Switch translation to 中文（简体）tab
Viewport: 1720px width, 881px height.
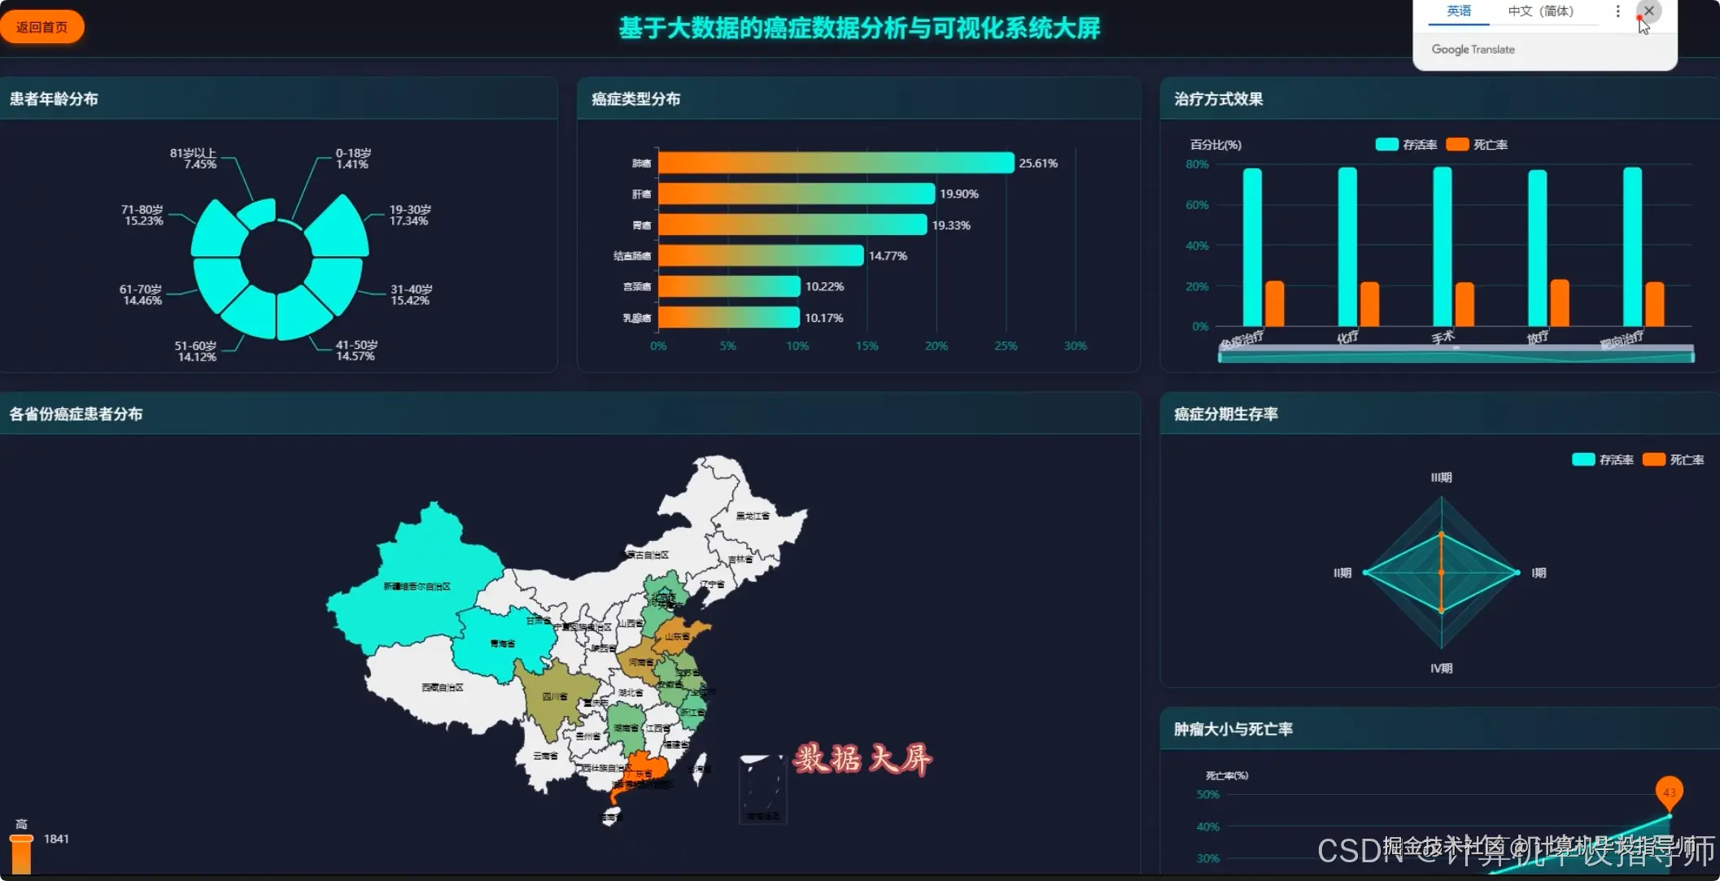click(x=1540, y=11)
